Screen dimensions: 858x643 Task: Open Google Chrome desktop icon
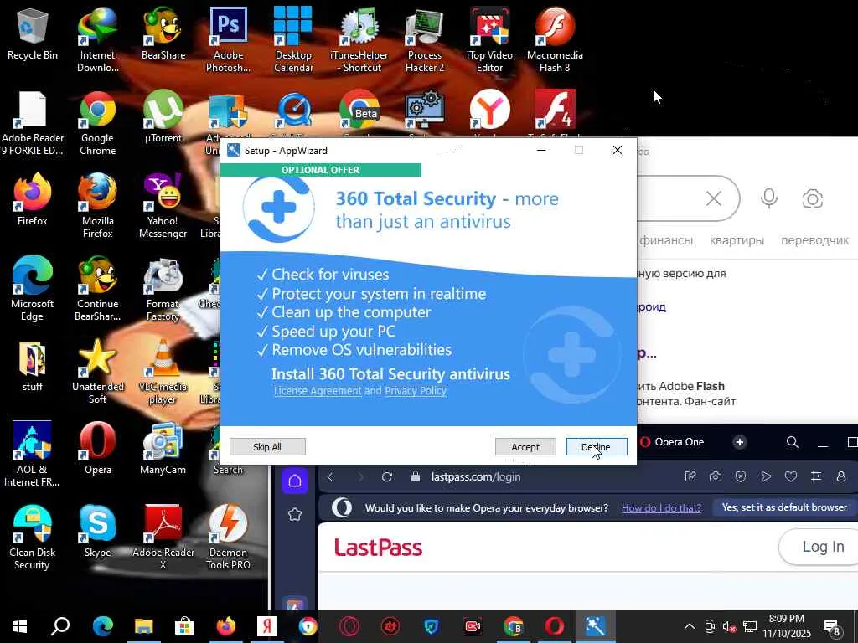pyautogui.click(x=97, y=123)
